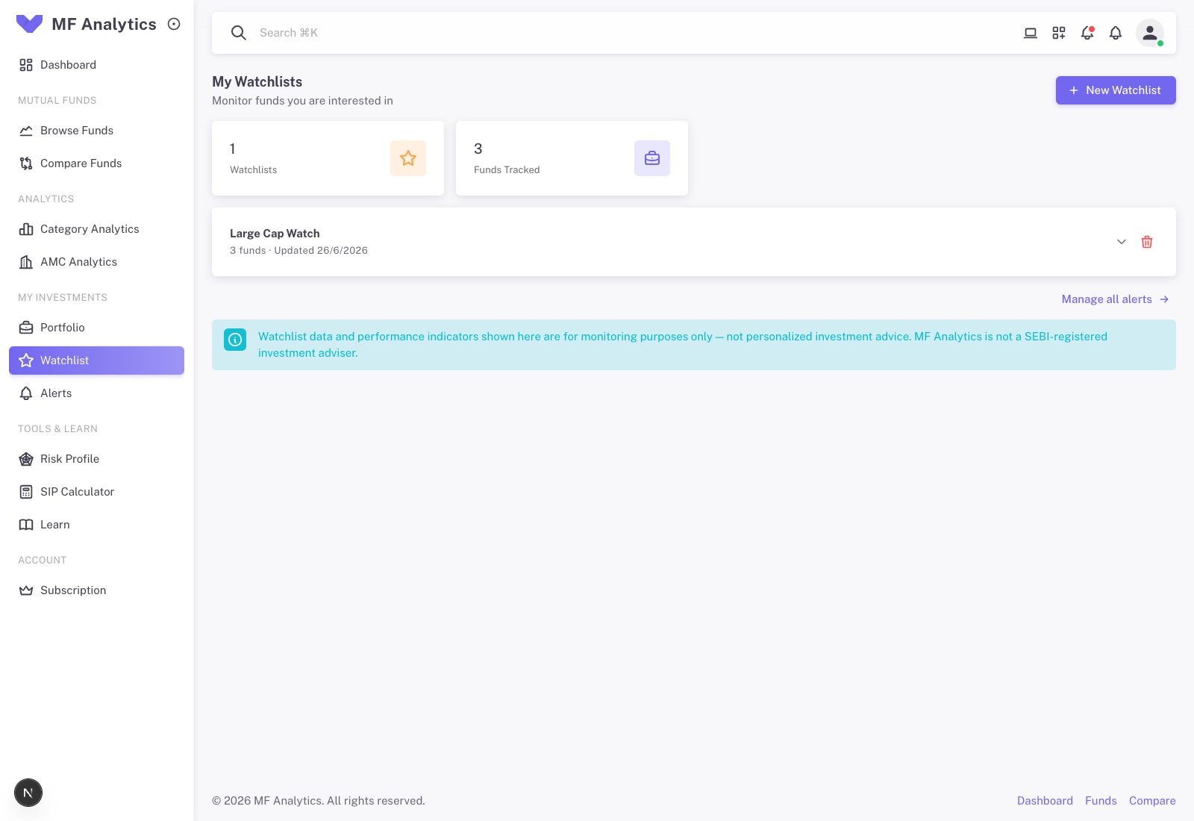
Task: Open Dashboard in the sidebar
Action: click(x=96, y=65)
